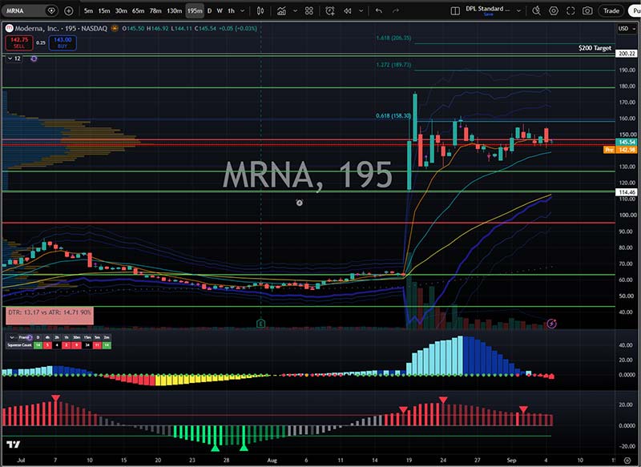Screen dimensions: 641x467
Task: Open chart settings hexagon gear icon
Action: (554, 11)
